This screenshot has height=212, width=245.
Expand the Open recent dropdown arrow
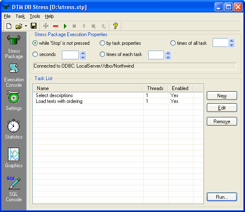point(26,26)
